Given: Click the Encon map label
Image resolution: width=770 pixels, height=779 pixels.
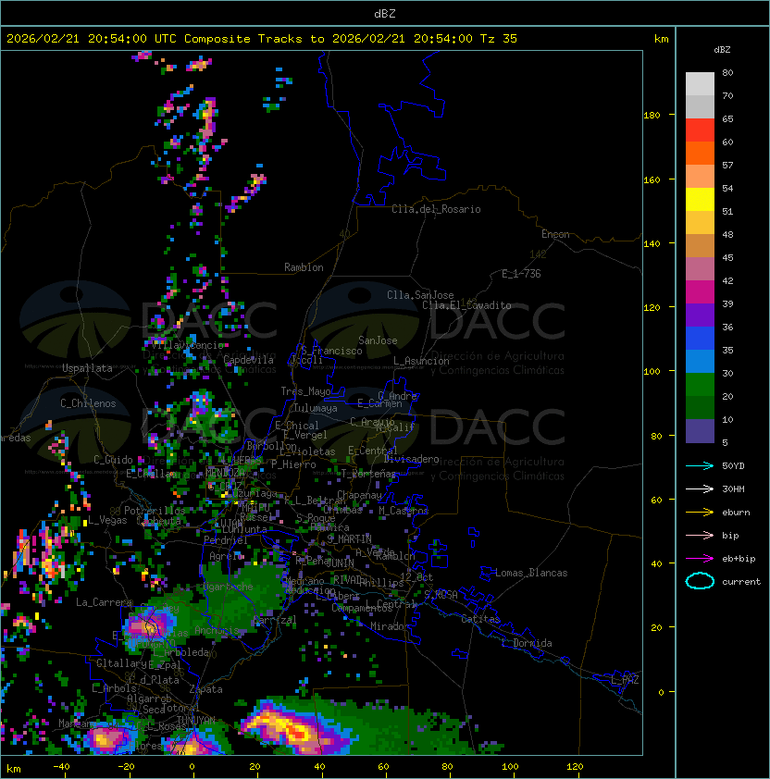Looking at the screenshot, I should pyautogui.click(x=555, y=234).
